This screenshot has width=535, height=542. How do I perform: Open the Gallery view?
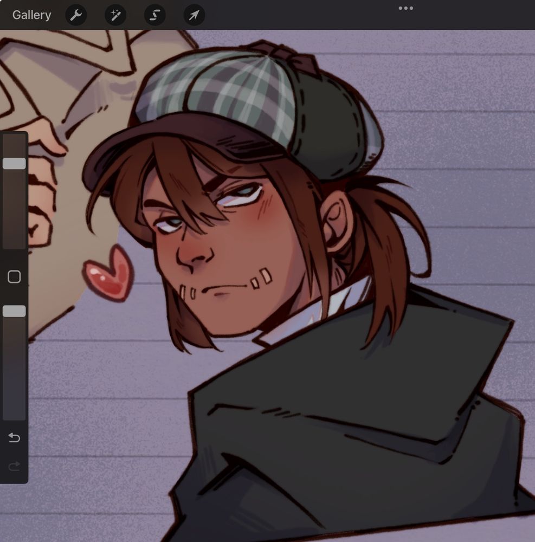[x=32, y=15]
